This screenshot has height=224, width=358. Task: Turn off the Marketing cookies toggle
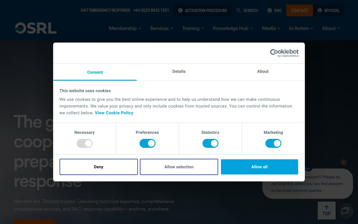pyautogui.click(x=273, y=143)
